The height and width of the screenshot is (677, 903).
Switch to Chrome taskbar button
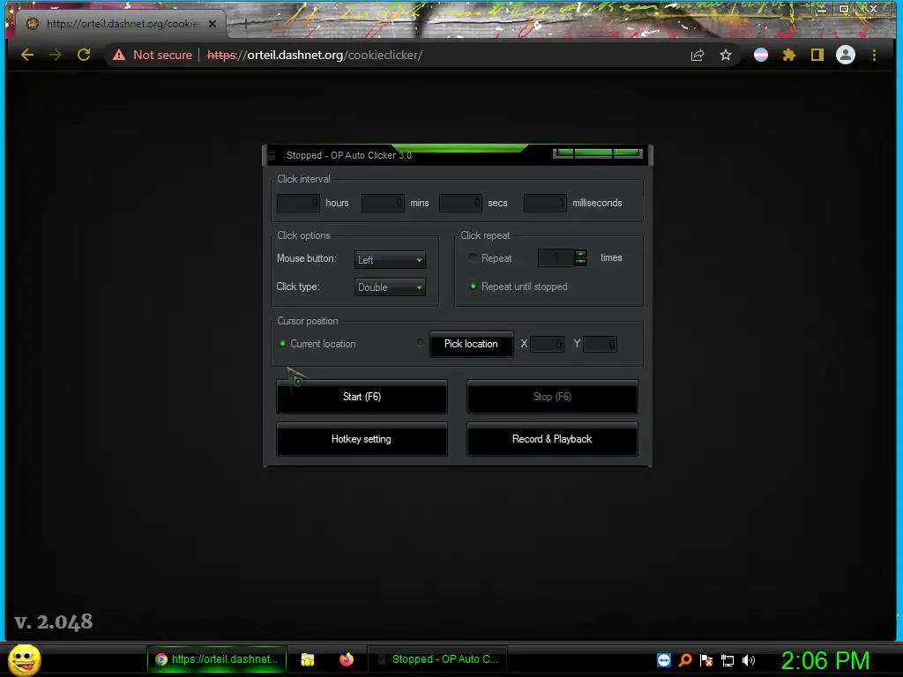pyautogui.click(x=217, y=659)
